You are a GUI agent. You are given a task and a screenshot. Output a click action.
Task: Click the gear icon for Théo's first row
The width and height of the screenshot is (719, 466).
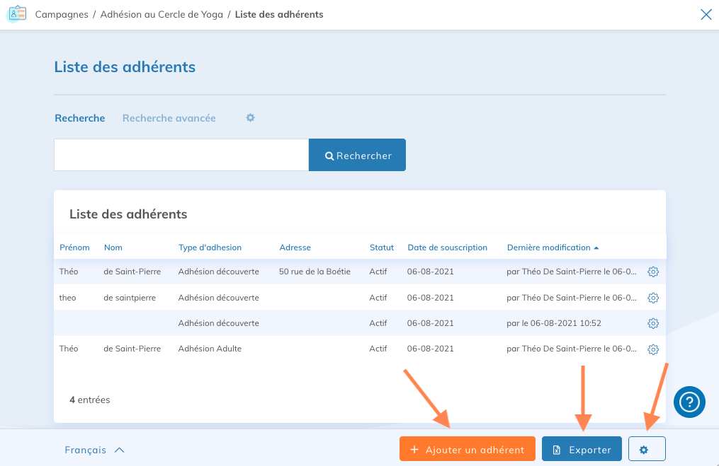pyautogui.click(x=653, y=272)
